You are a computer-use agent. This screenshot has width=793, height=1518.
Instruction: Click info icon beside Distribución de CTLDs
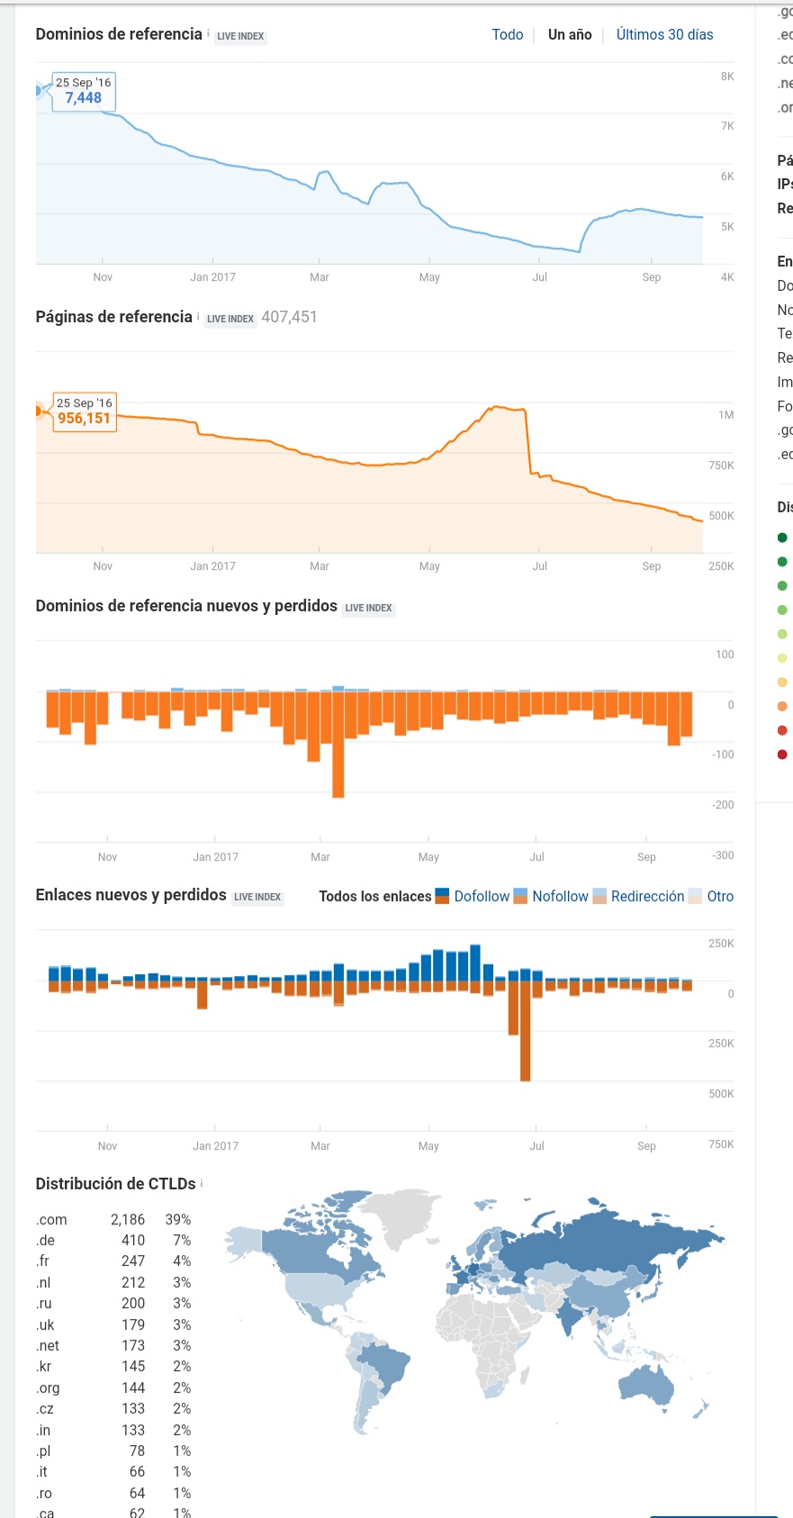tap(202, 1183)
